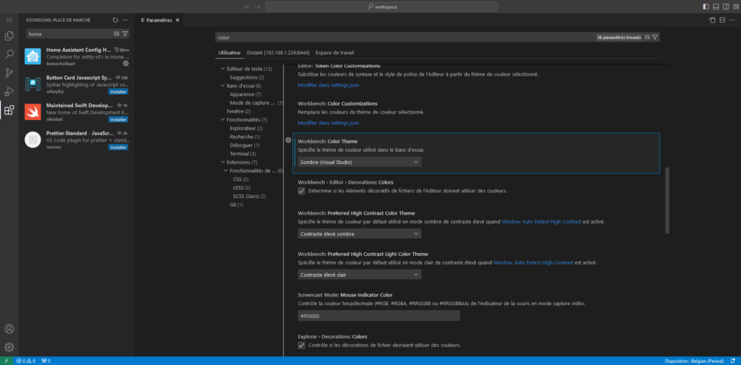Open extensions panel more actions menu

(x=125, y=20)
